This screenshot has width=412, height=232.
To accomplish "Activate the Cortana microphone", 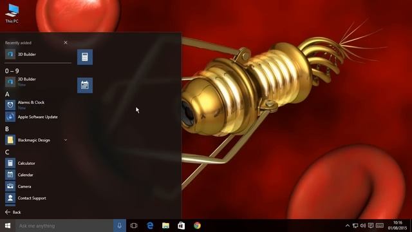I will click(x=120, y=226).
